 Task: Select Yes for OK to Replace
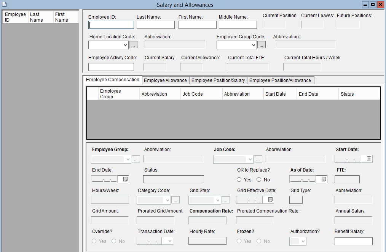(239, 180)
